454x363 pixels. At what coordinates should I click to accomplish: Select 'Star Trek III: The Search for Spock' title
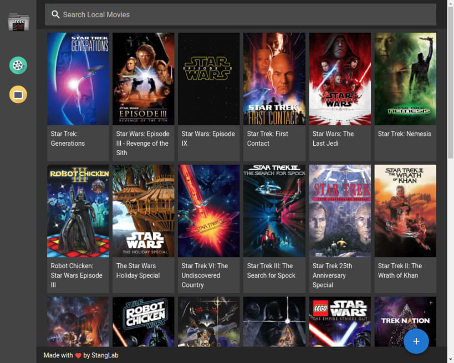click(271, 270)
